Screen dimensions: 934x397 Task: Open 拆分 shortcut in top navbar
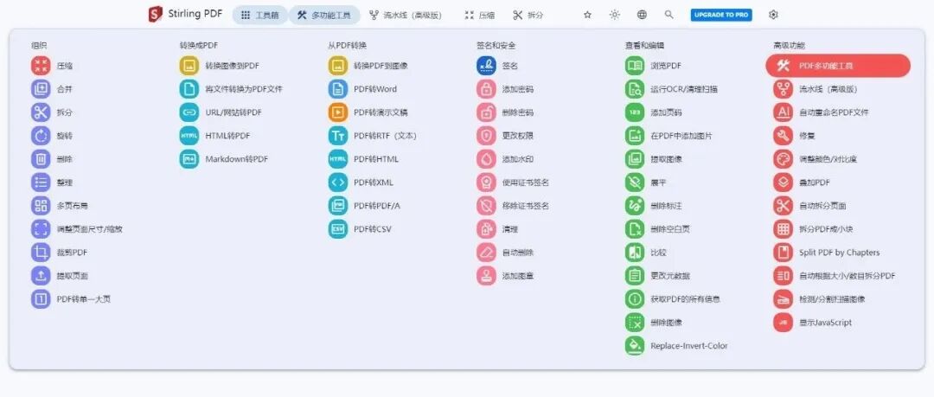coord(528,15)
